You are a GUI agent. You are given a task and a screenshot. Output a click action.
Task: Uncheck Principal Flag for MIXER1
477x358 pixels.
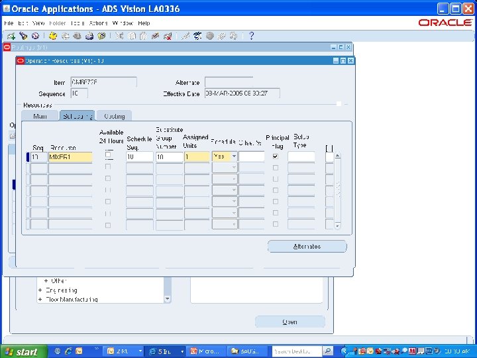click(x=276, y=156)
